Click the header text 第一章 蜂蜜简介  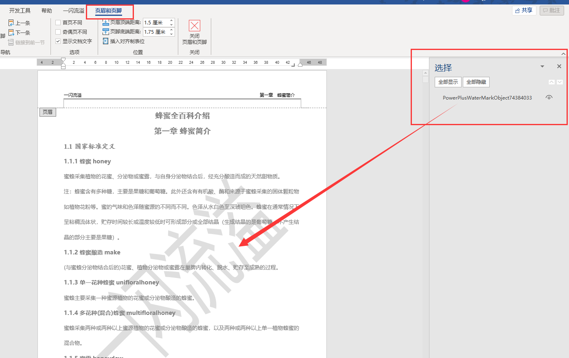pyautogui.click(x=277, y=95)
